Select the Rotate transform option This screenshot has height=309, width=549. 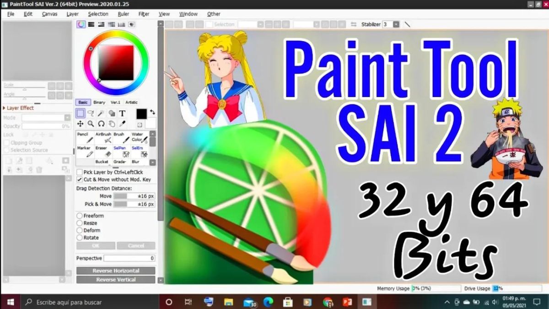pos(80,238)
